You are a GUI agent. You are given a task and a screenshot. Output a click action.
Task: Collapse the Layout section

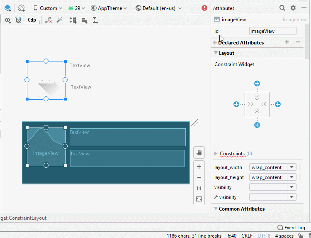coord(216,53)
